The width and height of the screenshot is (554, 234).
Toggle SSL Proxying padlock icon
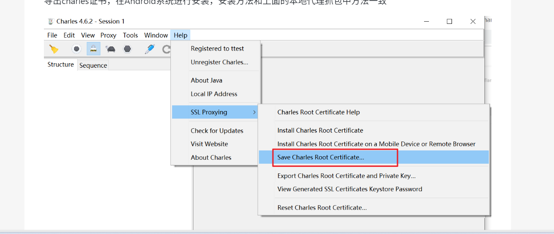click(x=93, y=49)
